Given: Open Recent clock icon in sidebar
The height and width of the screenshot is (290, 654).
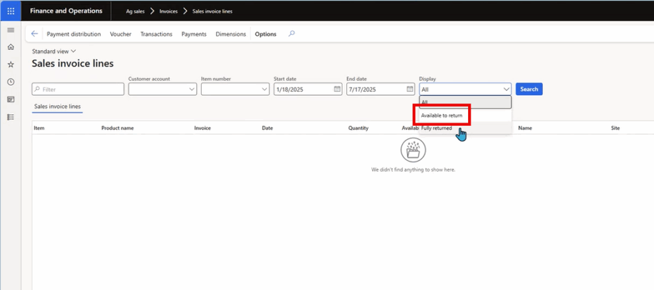Looking at the screenshot, I should click(11, 82).
